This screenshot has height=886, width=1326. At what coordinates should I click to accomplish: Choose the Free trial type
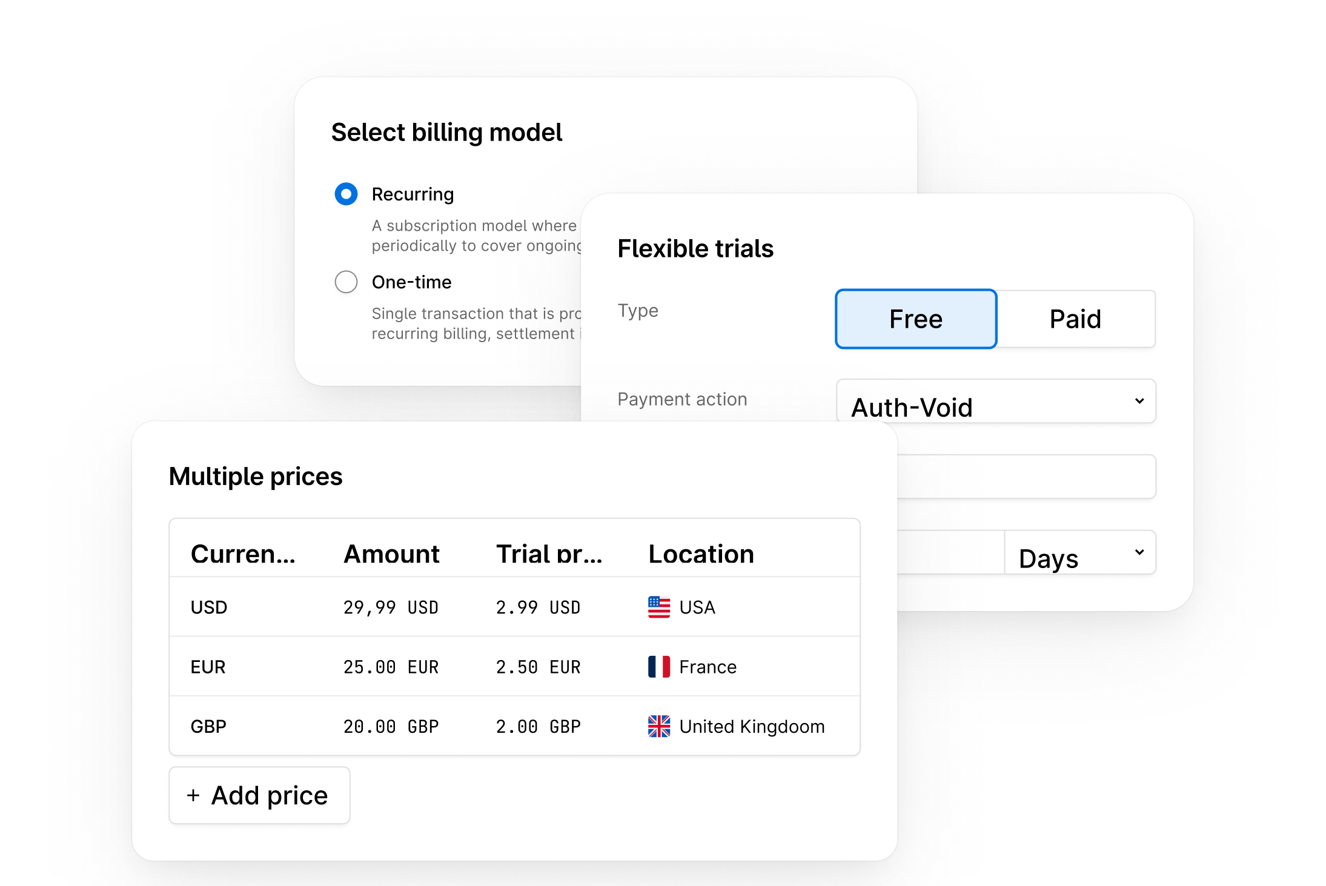[915, 319]
